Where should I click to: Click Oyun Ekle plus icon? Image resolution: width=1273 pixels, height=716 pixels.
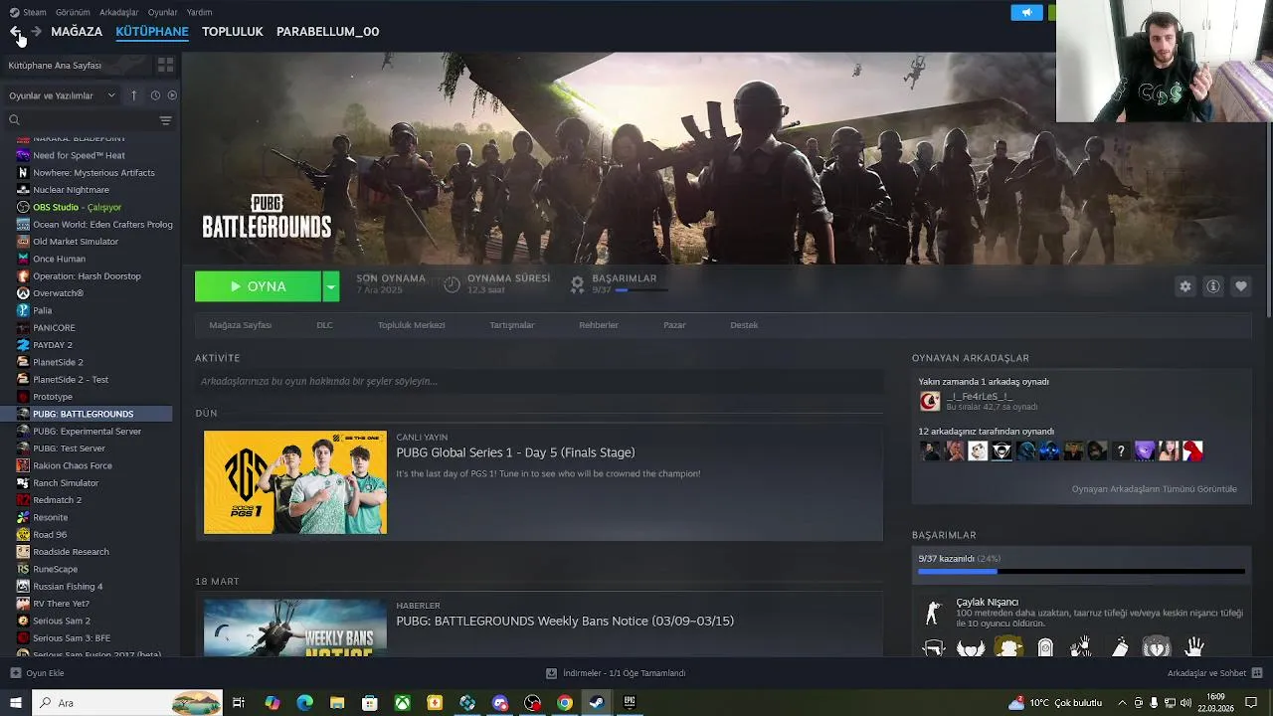[16, 673]
